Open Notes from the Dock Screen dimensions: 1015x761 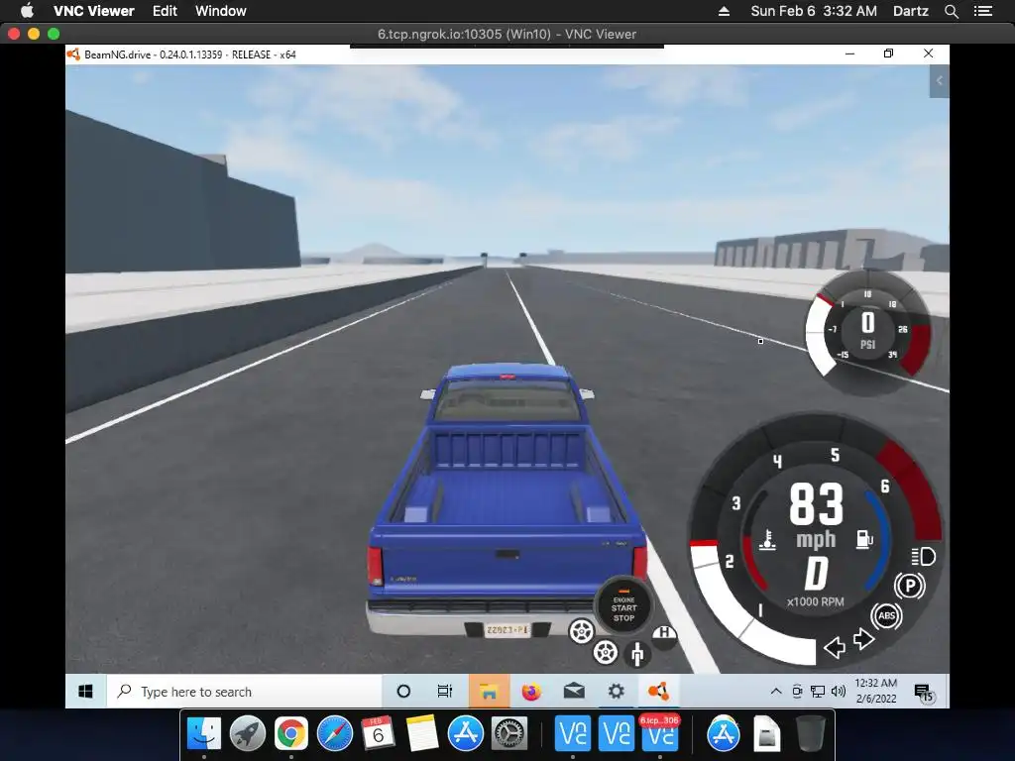pyautogui.click(x=421, y=734)
